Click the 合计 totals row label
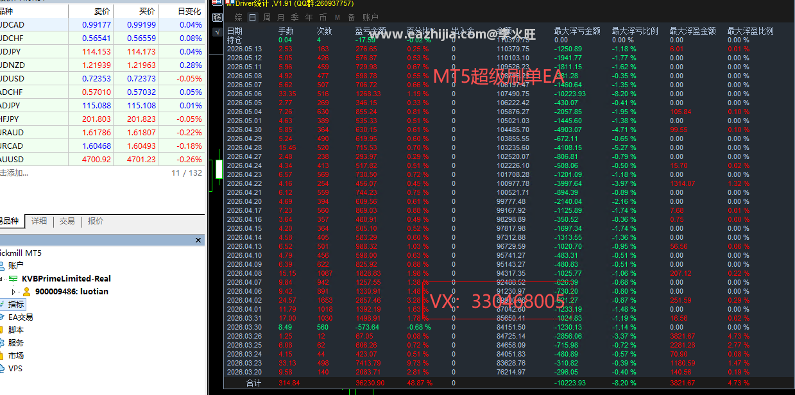 (254, 383)
